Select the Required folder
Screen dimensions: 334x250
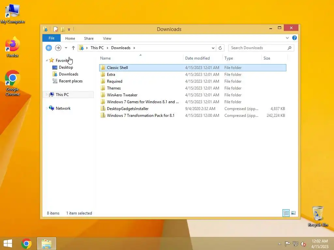192,81
